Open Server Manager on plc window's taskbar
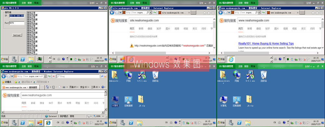The height and width of the screenshot is (127, 325). pyautogui.click(x=14, y=60)
